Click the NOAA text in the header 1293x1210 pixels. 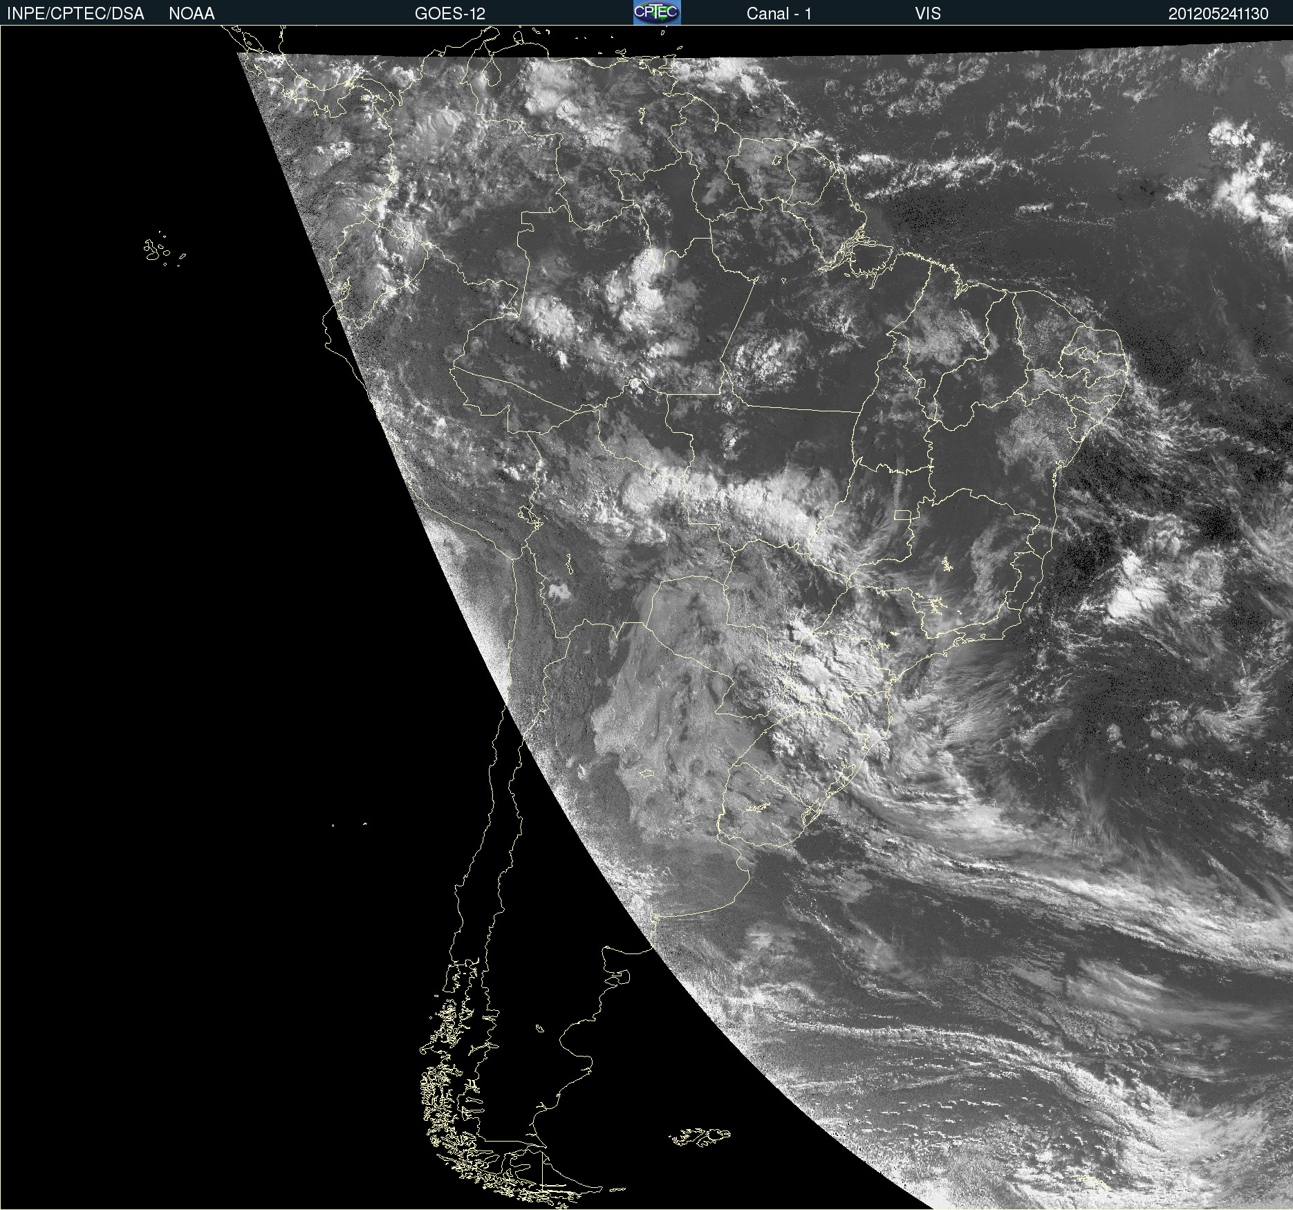pyautogui.click(x=192, y=13)
